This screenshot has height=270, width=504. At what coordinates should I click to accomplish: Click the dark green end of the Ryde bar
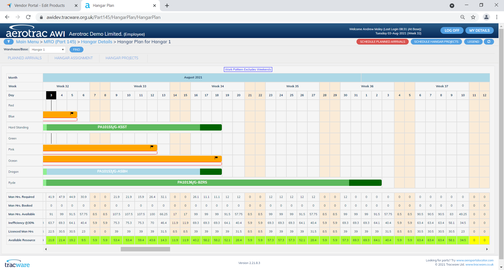coord(365,183)
